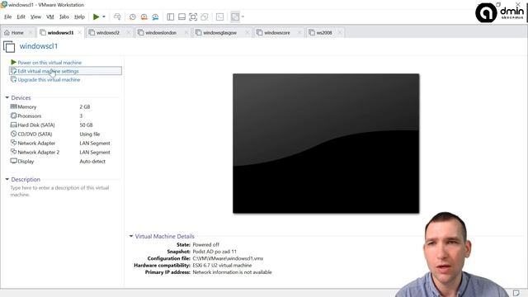Close the windowsglasgow tab

tap(247, 33)
